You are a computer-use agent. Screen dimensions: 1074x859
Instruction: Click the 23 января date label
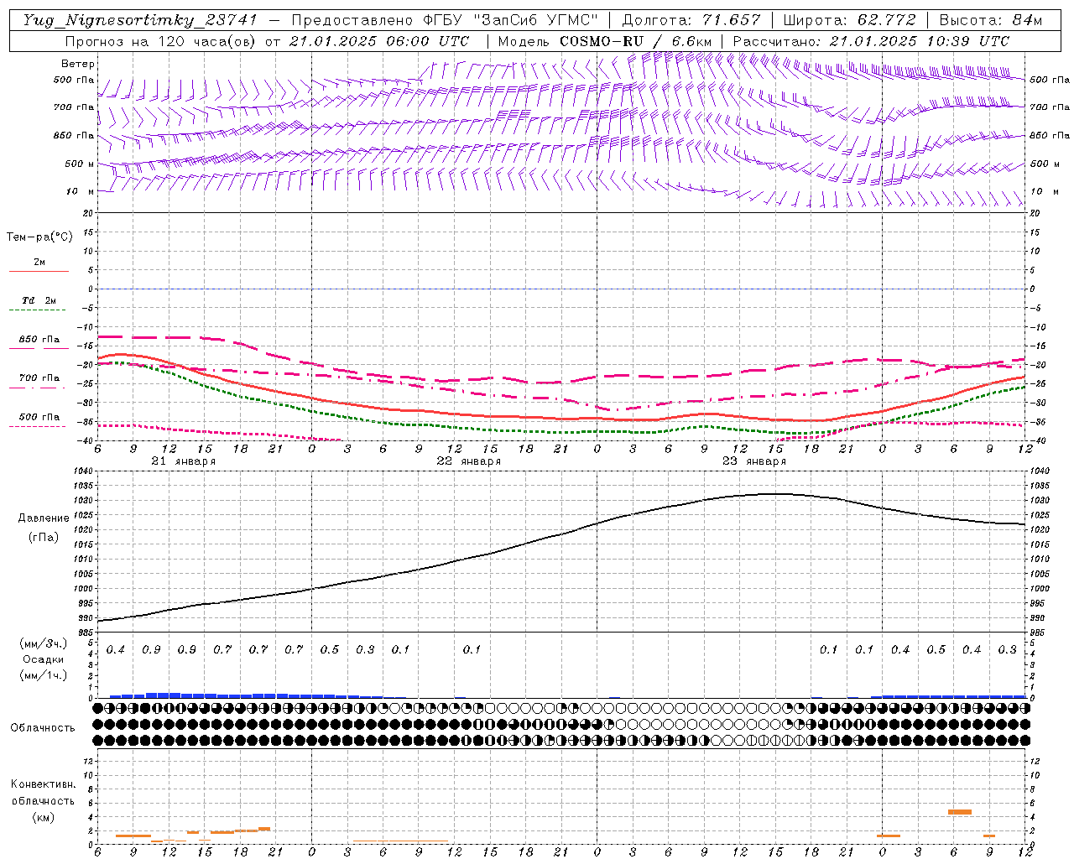tap(754, 461)
